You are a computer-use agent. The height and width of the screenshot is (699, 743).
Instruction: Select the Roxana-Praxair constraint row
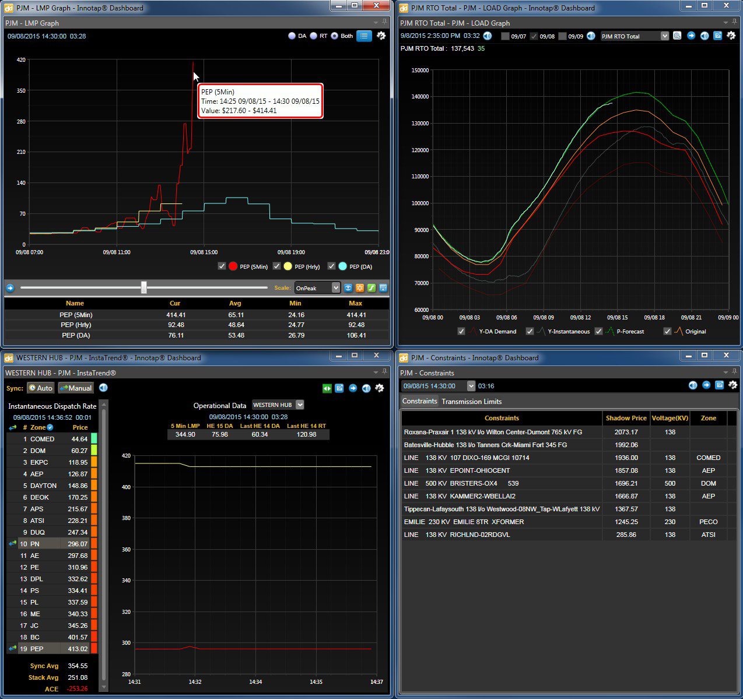pyautogui.click(x=569, y=432)
